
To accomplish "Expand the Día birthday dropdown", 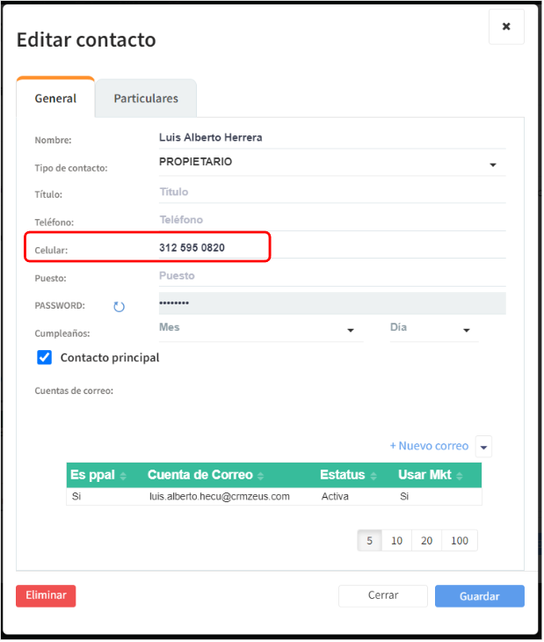I will 466,331.
